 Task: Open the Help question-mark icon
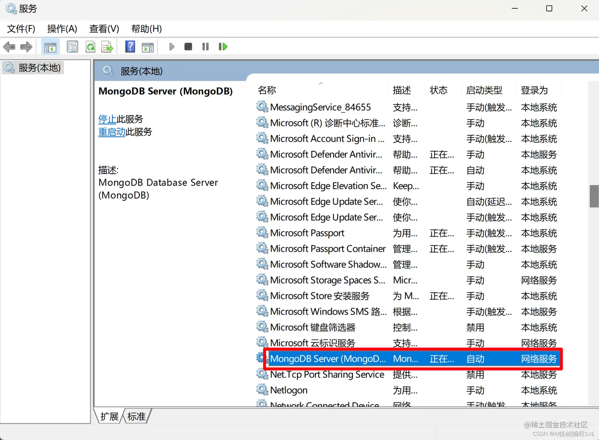[x=130, y=47]
